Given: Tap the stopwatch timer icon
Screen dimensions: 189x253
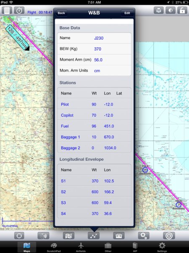Looking at the screenshot, I should [19, 11].
